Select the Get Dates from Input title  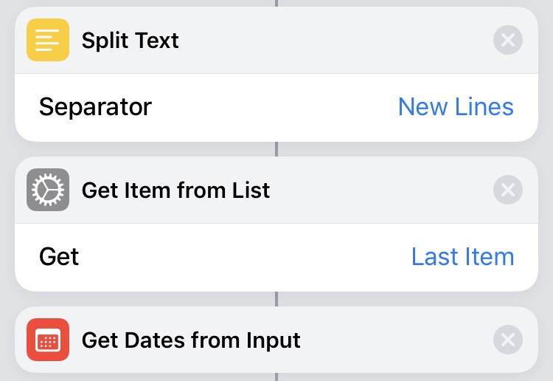191,340
